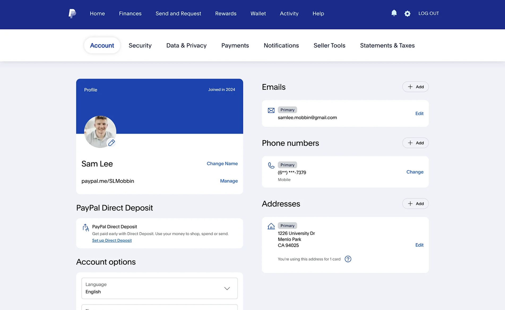Open the Help menu item
Image resolution: width=505 pixels, height=310 pixels.
(x=318, y=14)
